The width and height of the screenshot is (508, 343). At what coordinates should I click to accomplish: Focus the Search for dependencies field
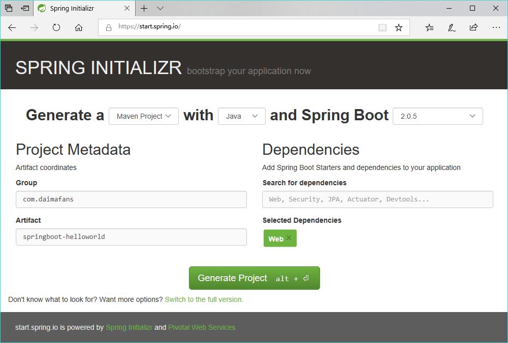[x=377, y=199]
